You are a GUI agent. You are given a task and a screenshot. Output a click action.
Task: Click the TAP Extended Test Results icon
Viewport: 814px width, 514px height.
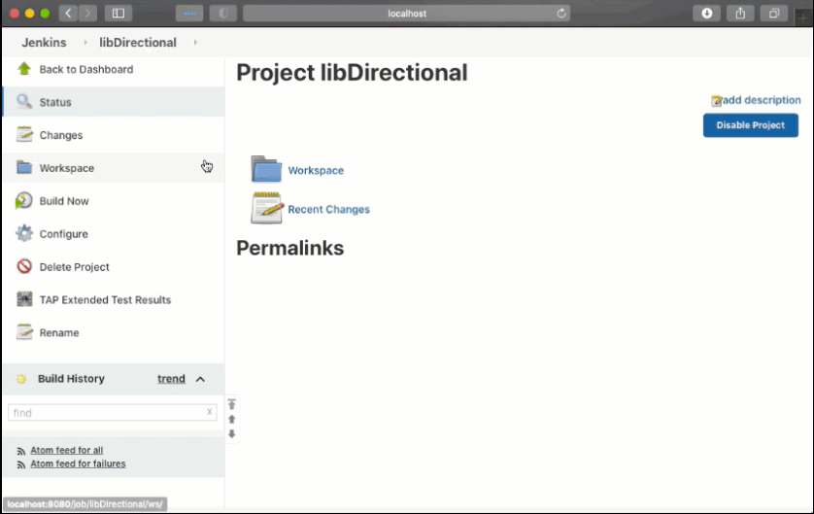[x=24, y=300]
